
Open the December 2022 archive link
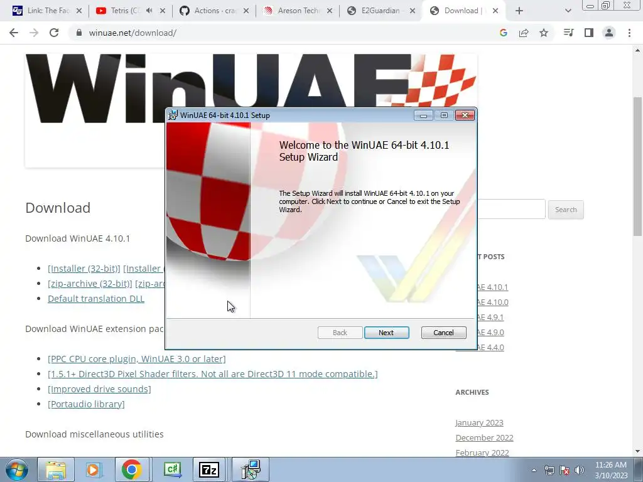pos(484,437)
